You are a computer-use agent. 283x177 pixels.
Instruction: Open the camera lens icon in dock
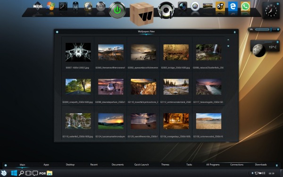[x=183, y=6]
